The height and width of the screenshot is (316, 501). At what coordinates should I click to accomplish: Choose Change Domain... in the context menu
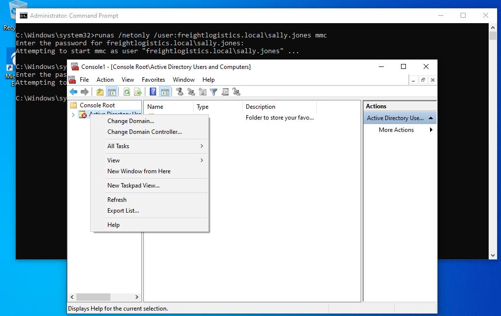click(x=131, y=121)
